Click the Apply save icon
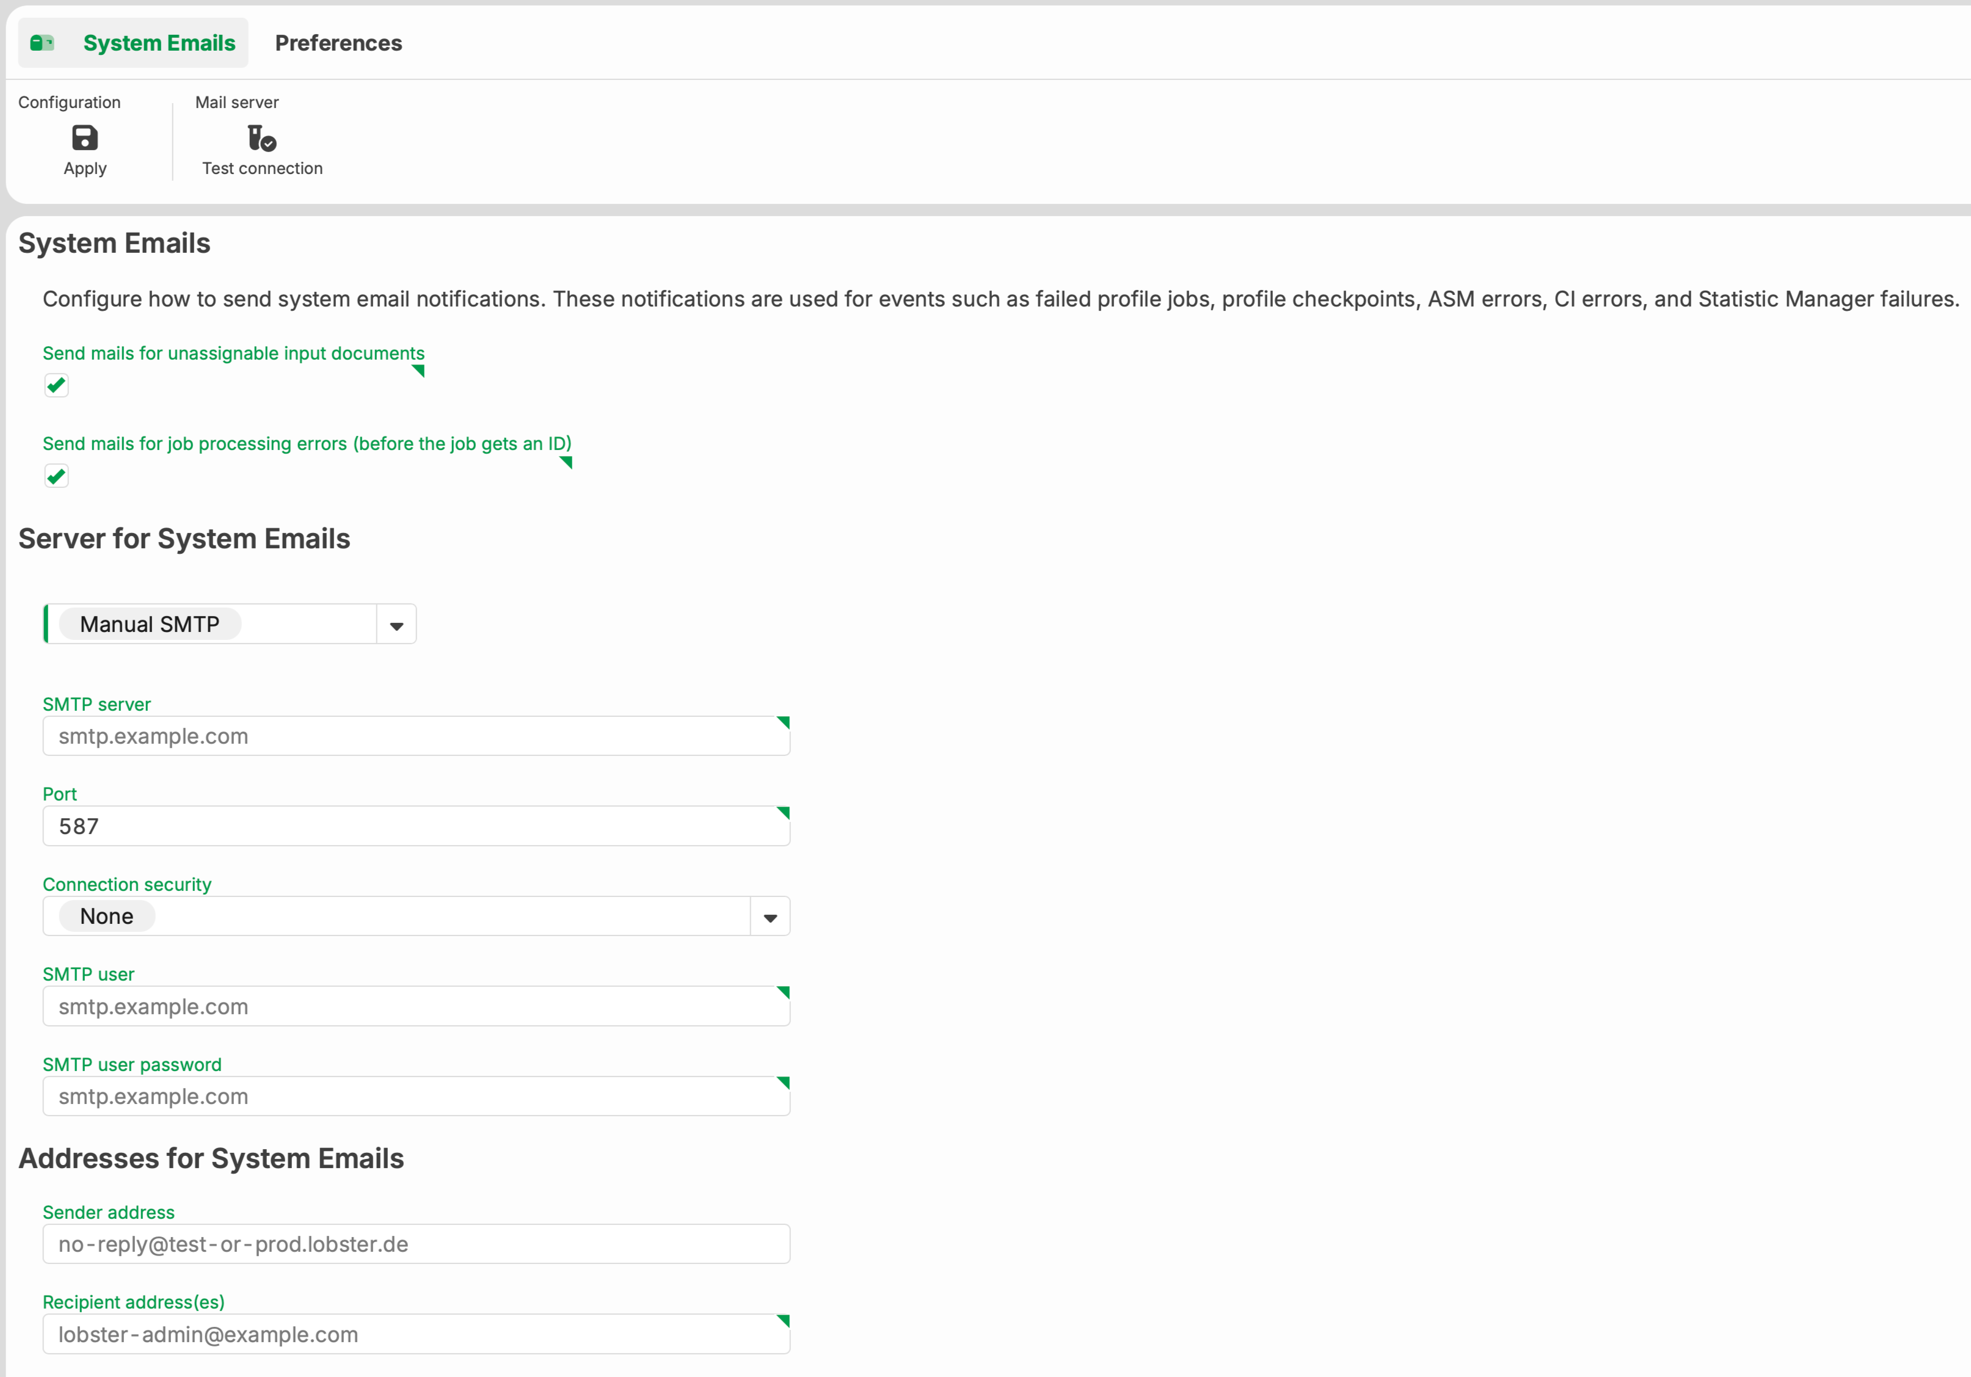 (x=84, y=137)
